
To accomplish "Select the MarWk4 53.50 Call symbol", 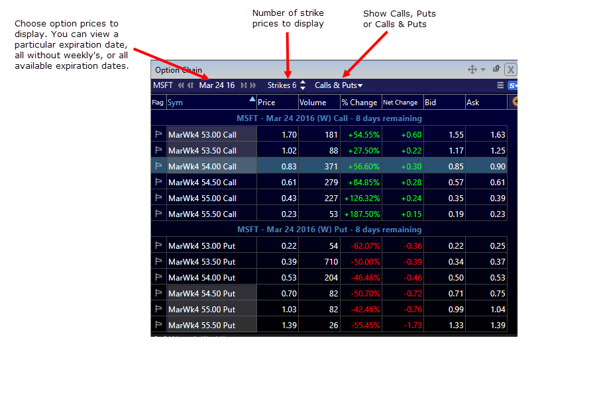I will (x=211, y=151).
